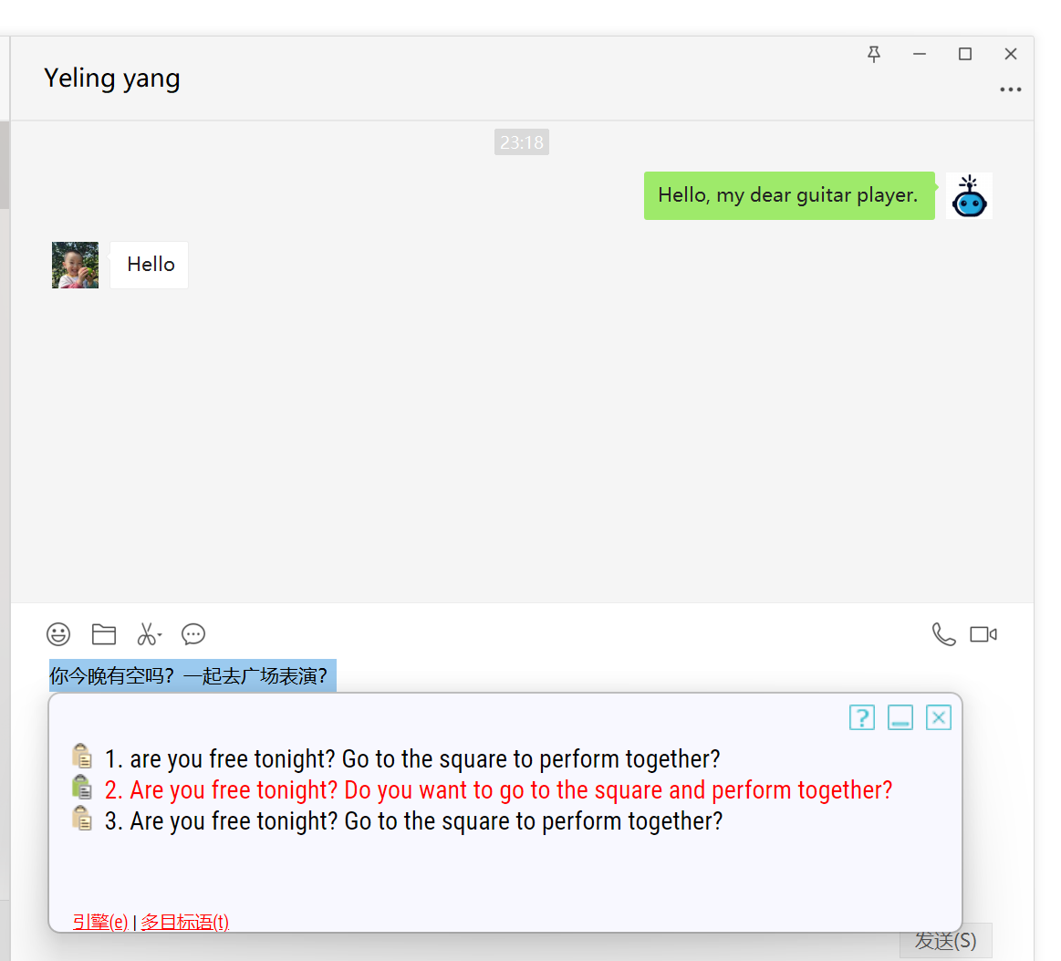Open the emoji picker
The image size is (1061, 961).
point(58,634)
